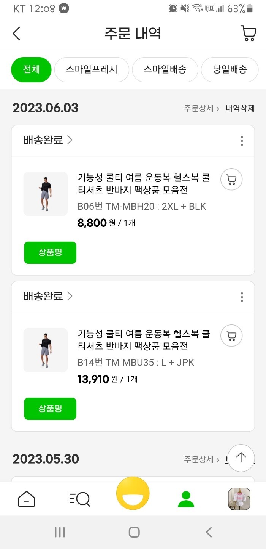The image size is (266, 549).
Task: Add the 13,910원 item to cart
Action: click(x=231, y=335)
